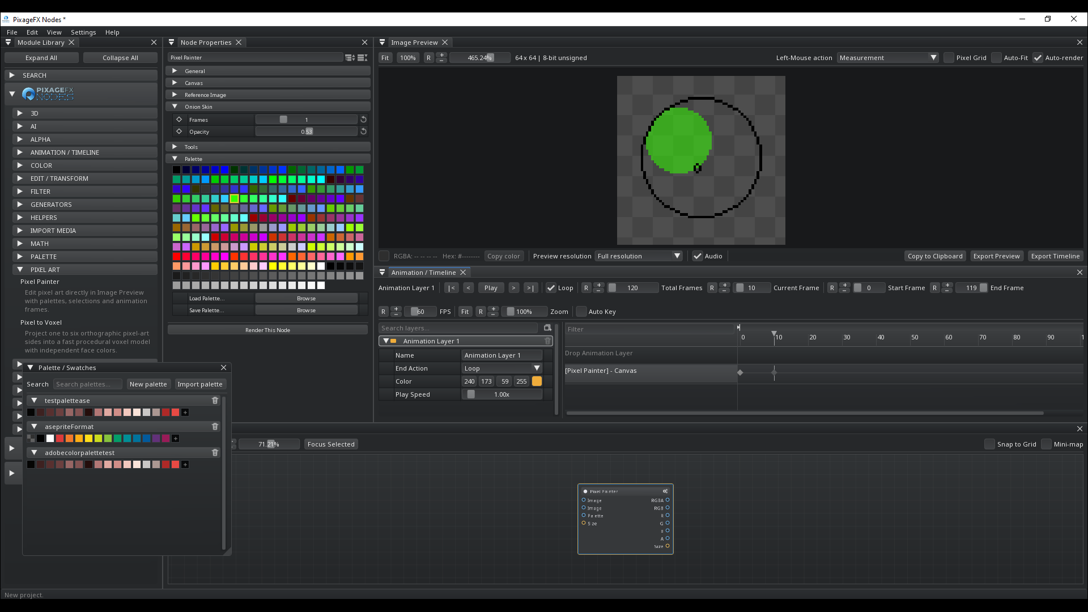The width and height of the screenshot is (1088, 612).
Task: Jump to the first frame of the timeline
Action: [451, 288]
